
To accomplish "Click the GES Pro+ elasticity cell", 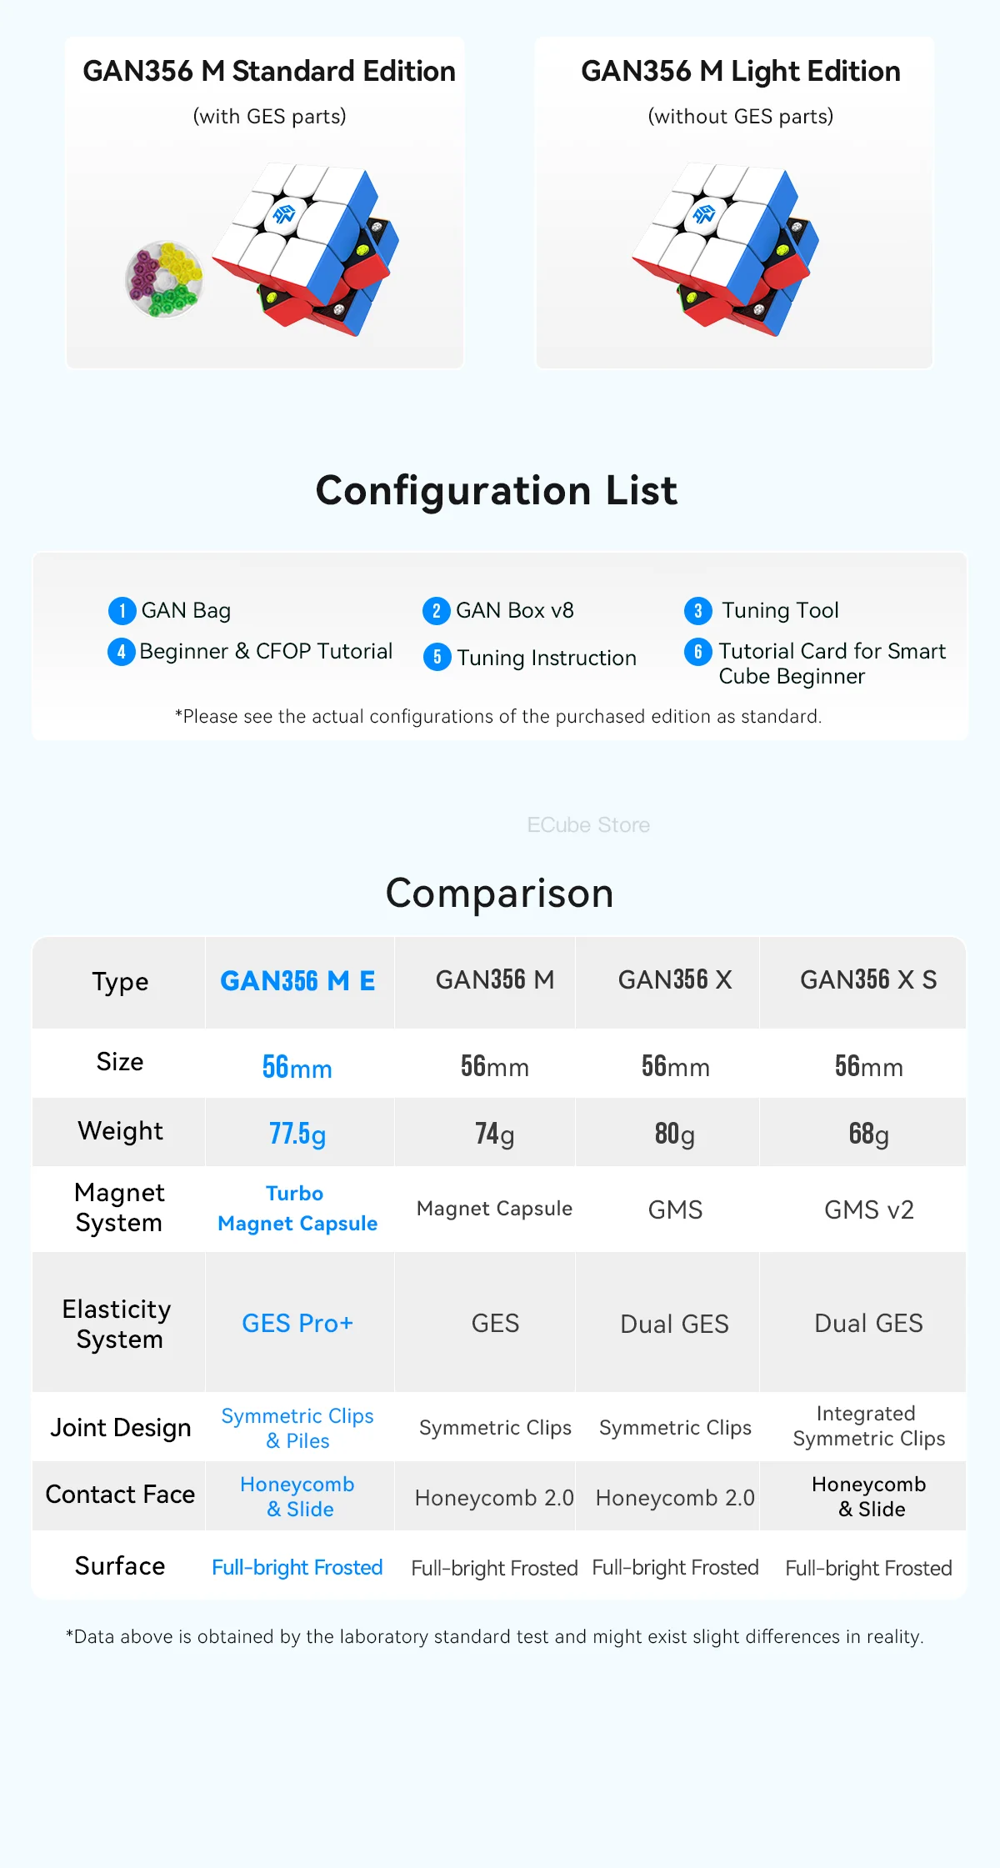I will (x=297, y=1324).
